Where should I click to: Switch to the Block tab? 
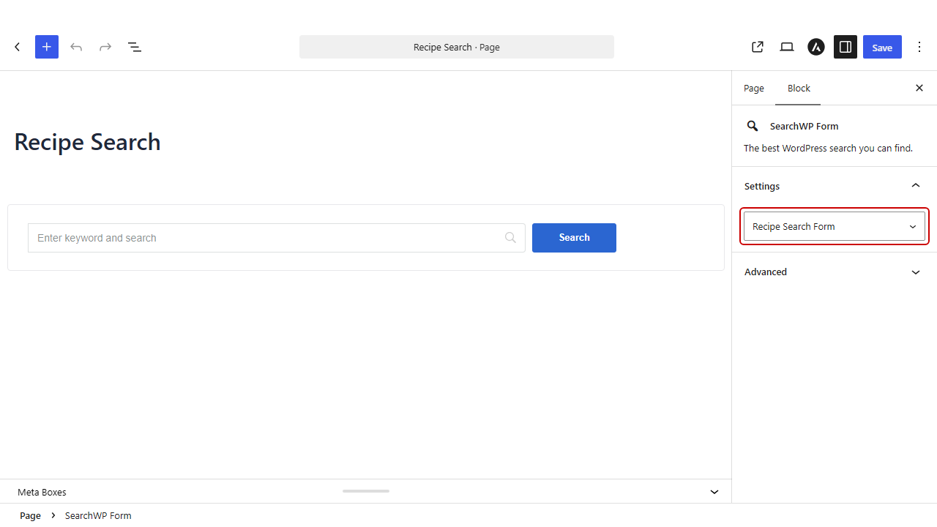tap(799, 88)
